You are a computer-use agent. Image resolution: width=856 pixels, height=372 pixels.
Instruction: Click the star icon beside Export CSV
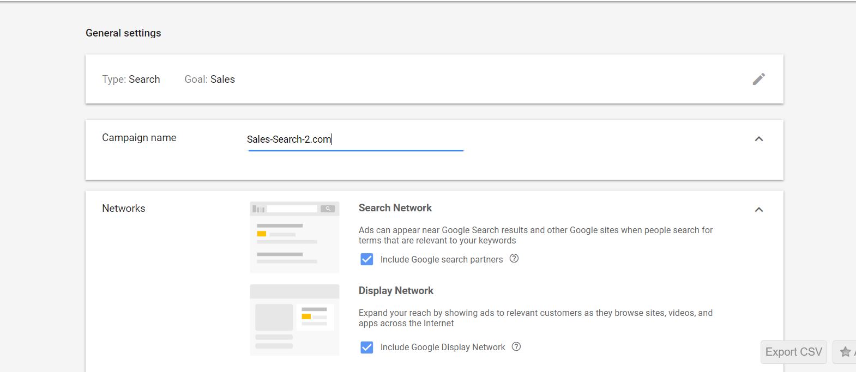coord(845,352)
